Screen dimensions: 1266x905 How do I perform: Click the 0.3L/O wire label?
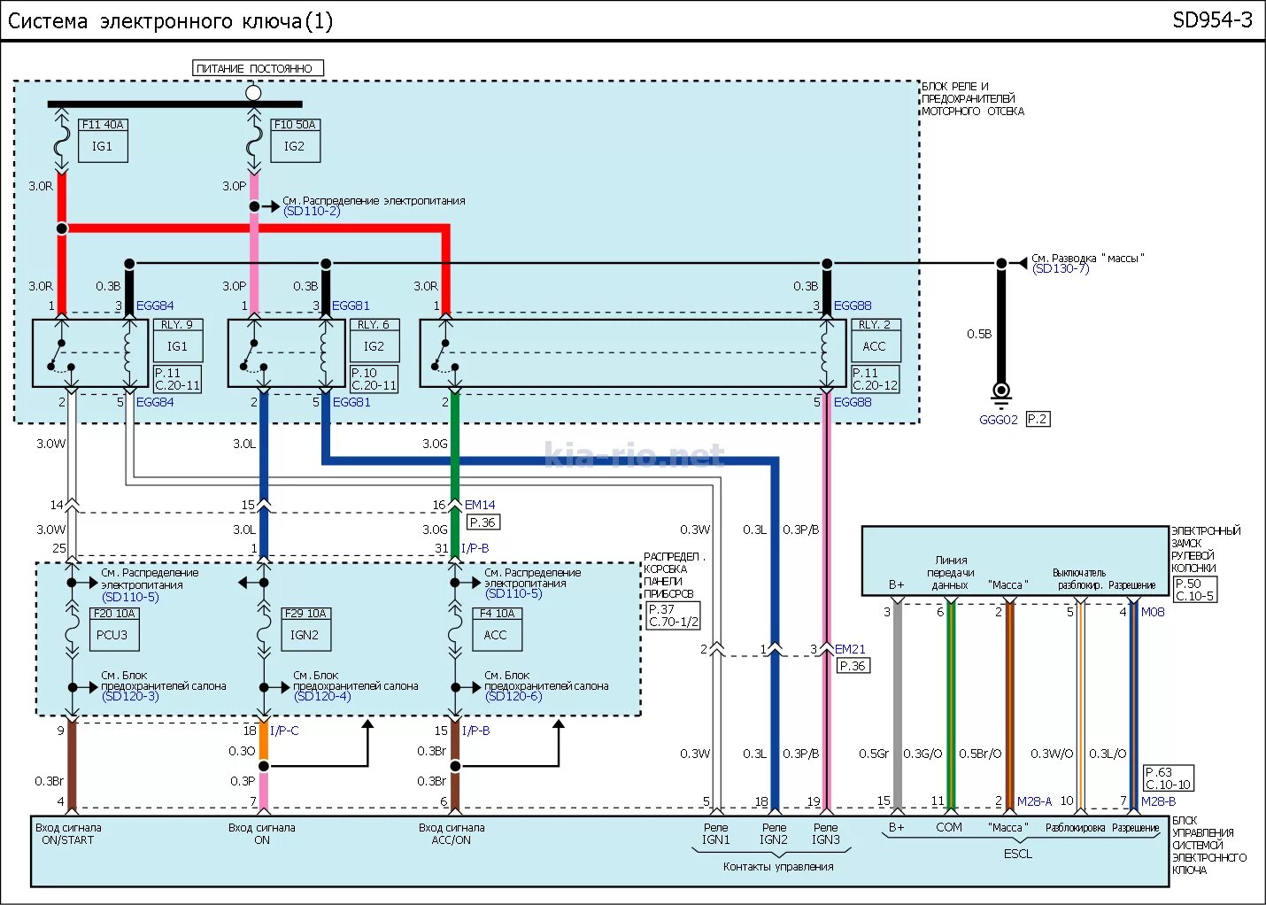tap(1108, 754)
